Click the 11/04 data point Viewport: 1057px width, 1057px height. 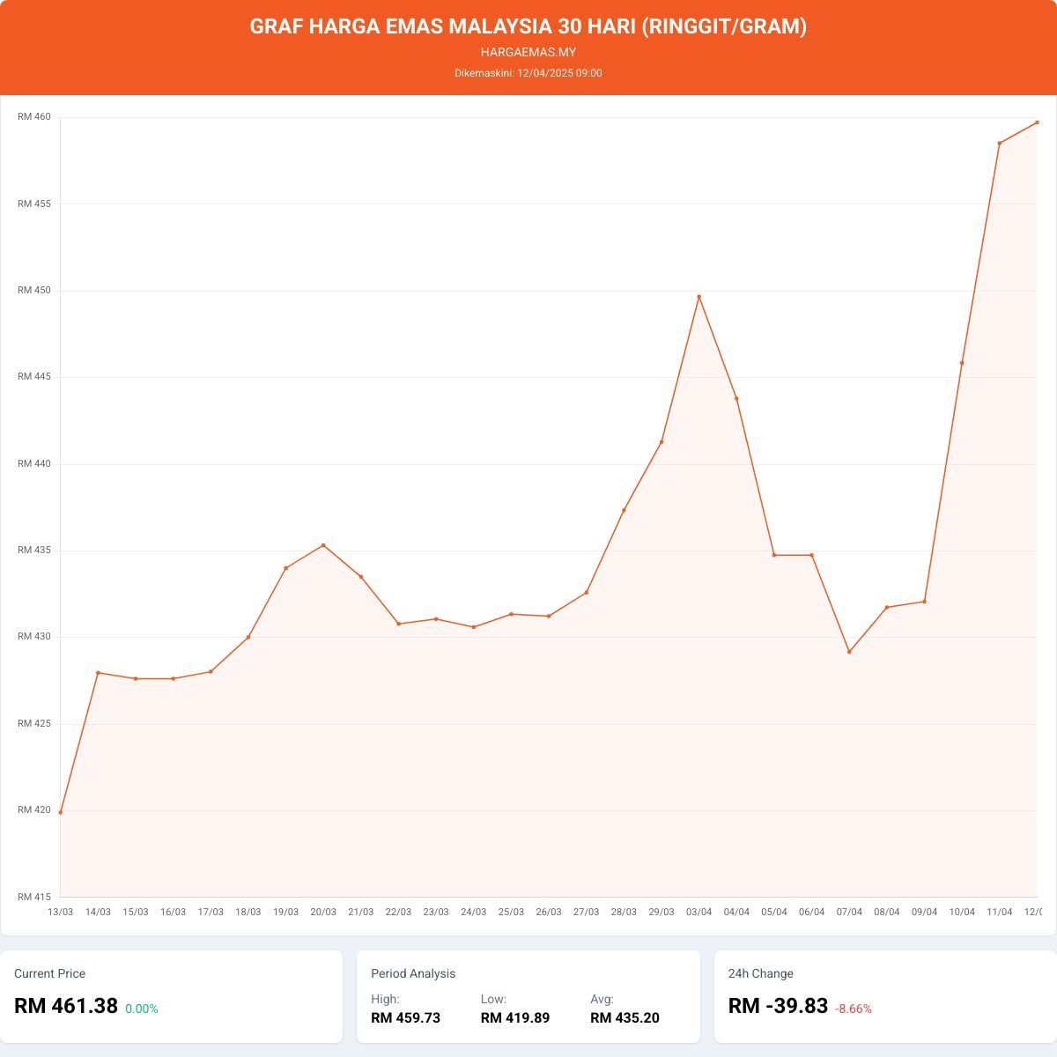point(1000,144)
